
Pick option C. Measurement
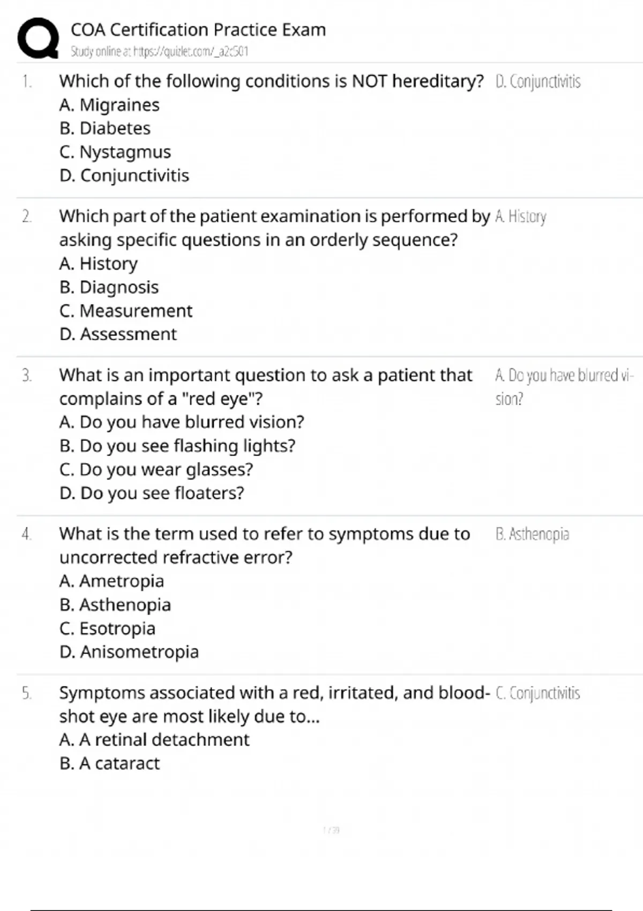(126, 311)
